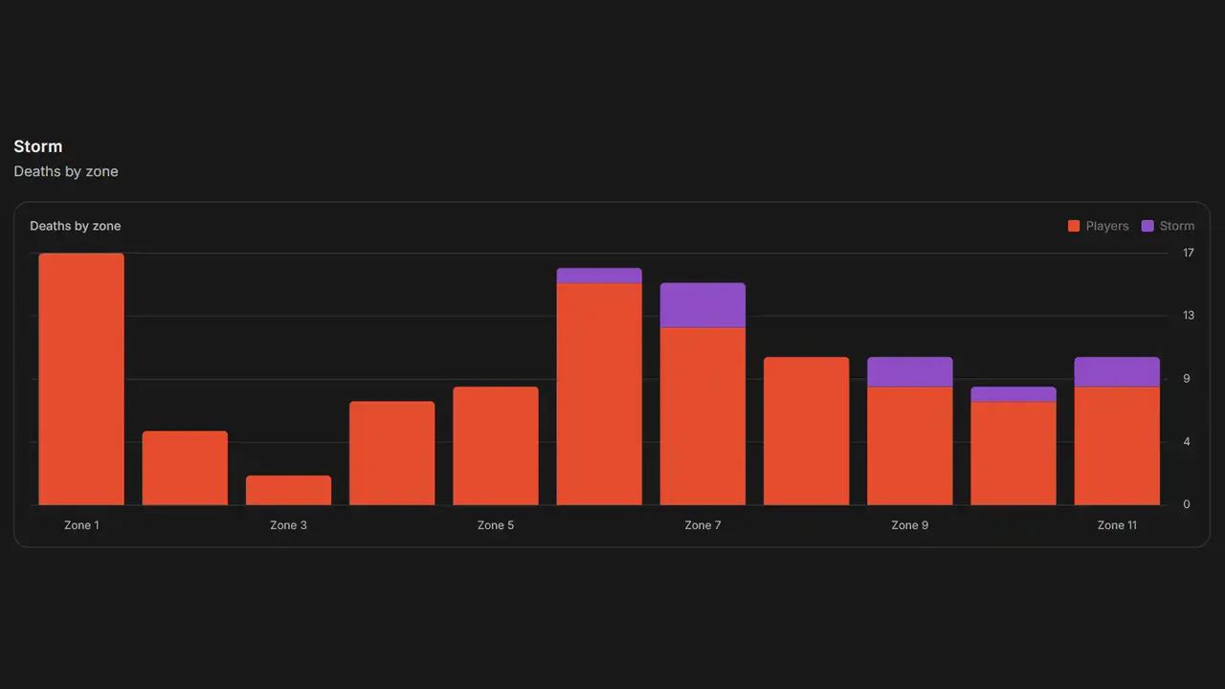Viewport: 1225px width, 689px height.
Task: Click the 'Deaths by zone' subtitle under Storm
Action: pos(66,171)
